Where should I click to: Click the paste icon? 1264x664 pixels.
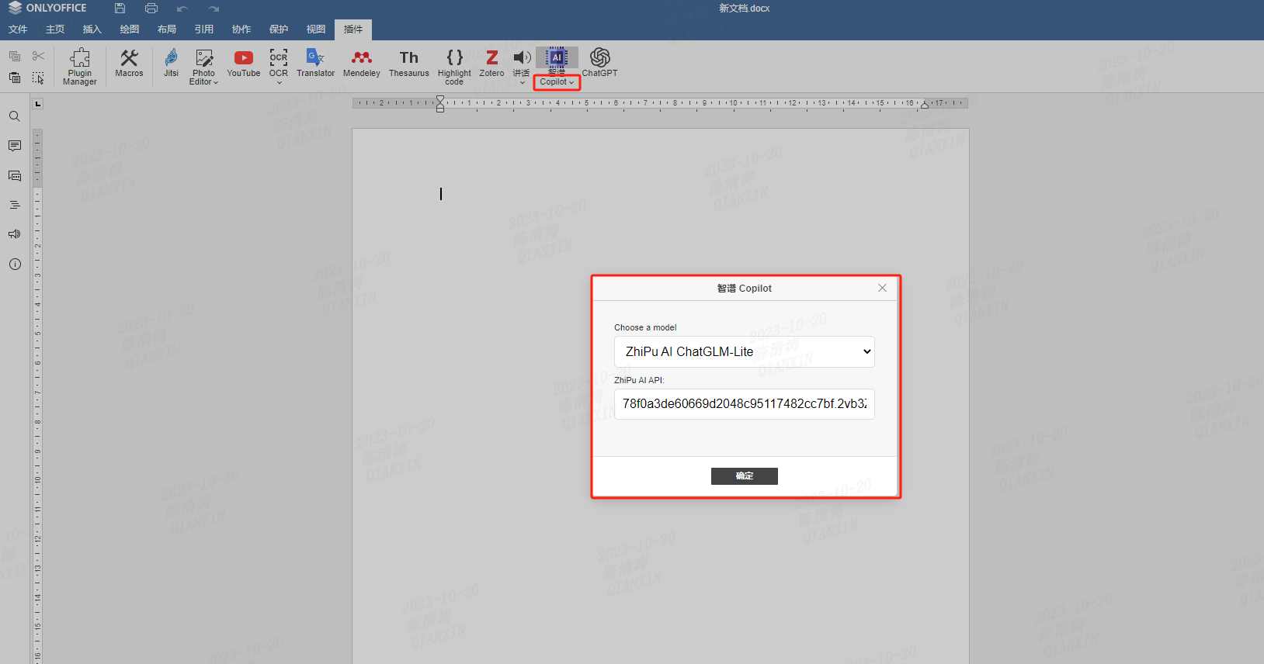(15, 78)
